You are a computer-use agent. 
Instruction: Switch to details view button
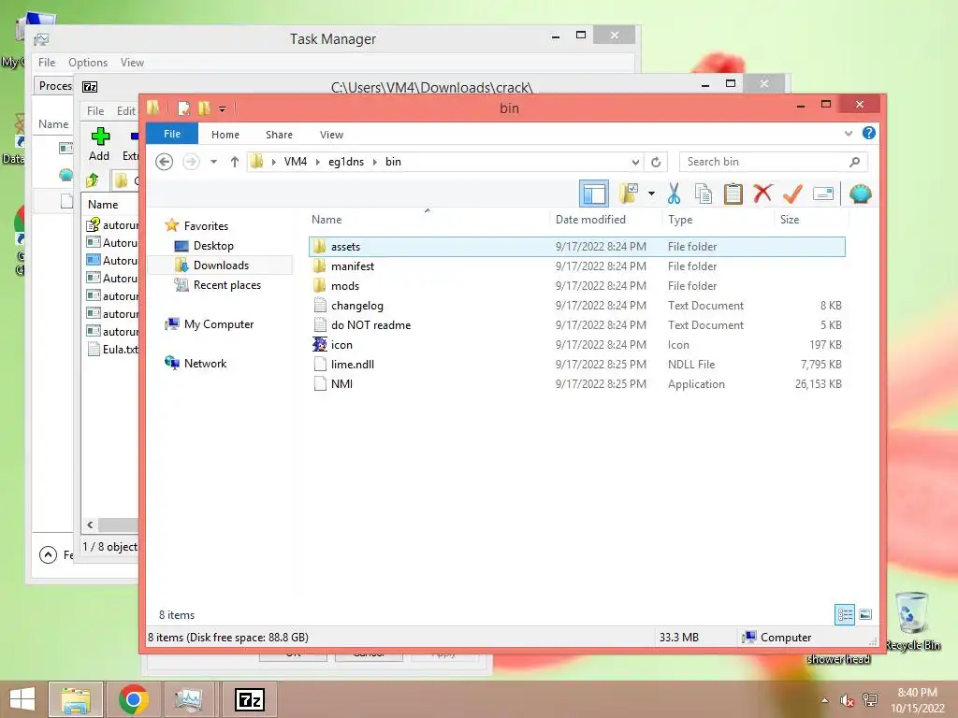click(845, 614)
